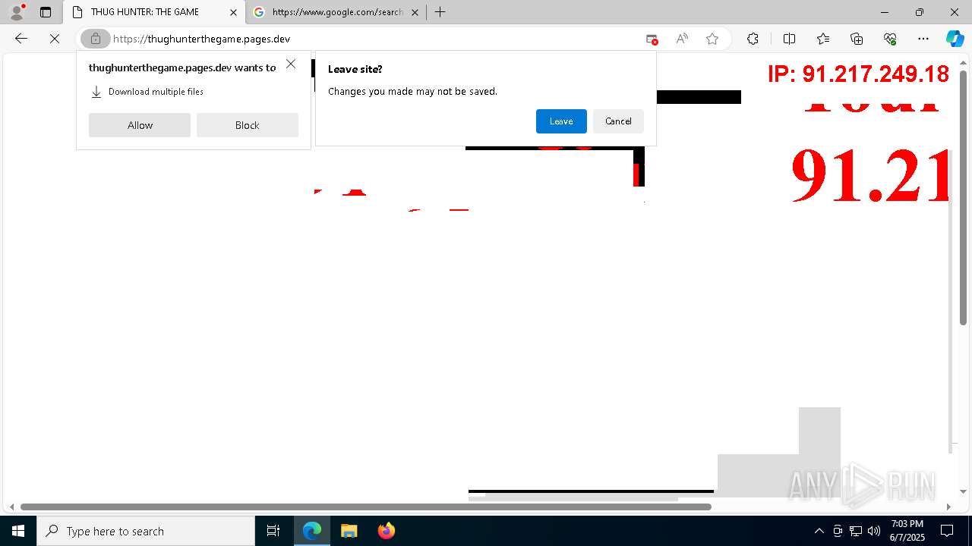The width and height of the screenshot is (972, 546).
Task: Open the clock showing 7:03 PM
Action: (907, 531)
